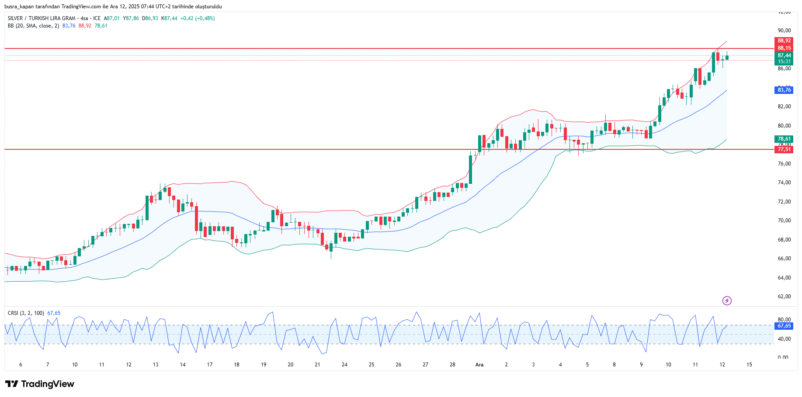Click the purple lightning bolt icon

727,300
